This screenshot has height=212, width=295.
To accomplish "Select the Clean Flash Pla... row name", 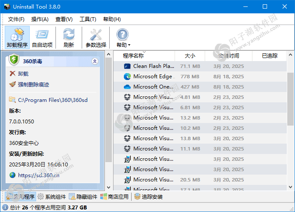I will [154, 66].
